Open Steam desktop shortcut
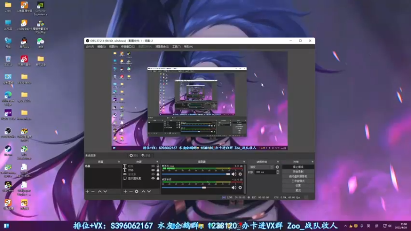The width and height of the screenshot is (411, 231). pyautogui.click(x=8, y=151)
